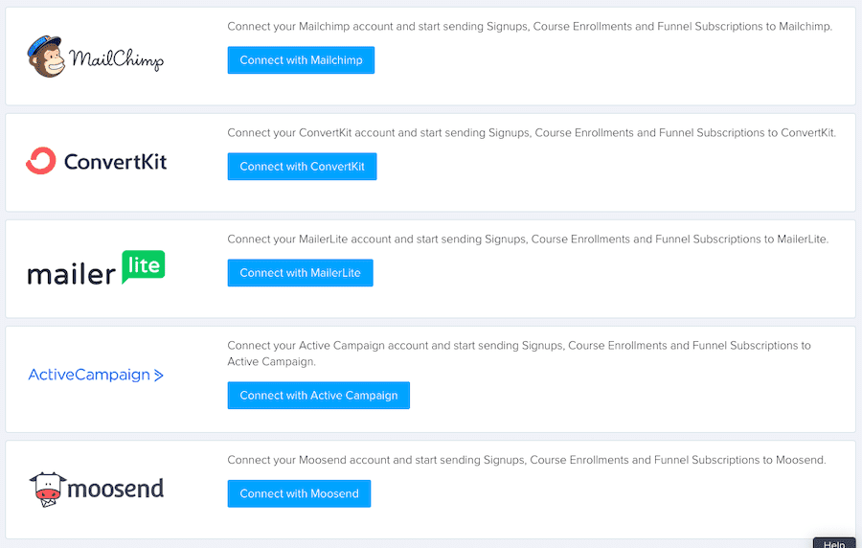
Task: Open the Help widget
Action: click(x=834, y=543)
